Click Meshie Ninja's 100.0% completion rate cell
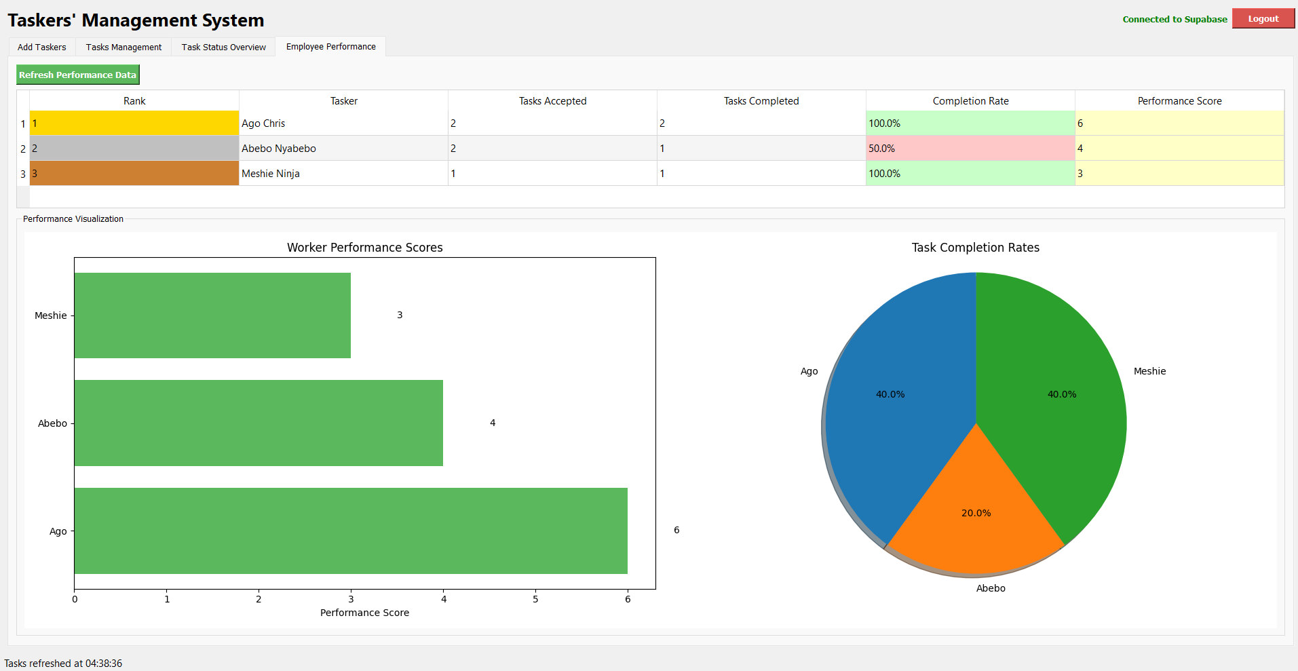The image size is (1298, 671). [970, 174]
